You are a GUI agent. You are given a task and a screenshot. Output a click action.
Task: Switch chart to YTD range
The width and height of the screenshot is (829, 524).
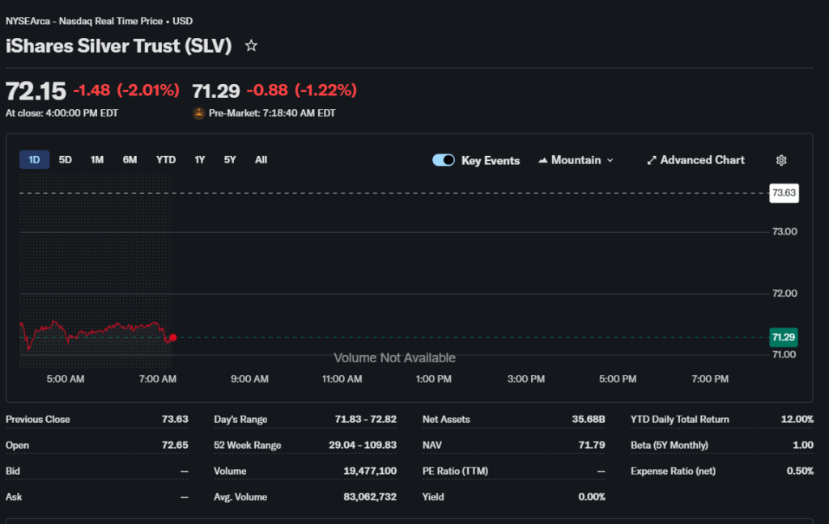pyautogui.click(x=166, y=160)
